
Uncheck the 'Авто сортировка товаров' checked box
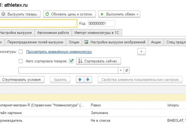pos(71,61)
